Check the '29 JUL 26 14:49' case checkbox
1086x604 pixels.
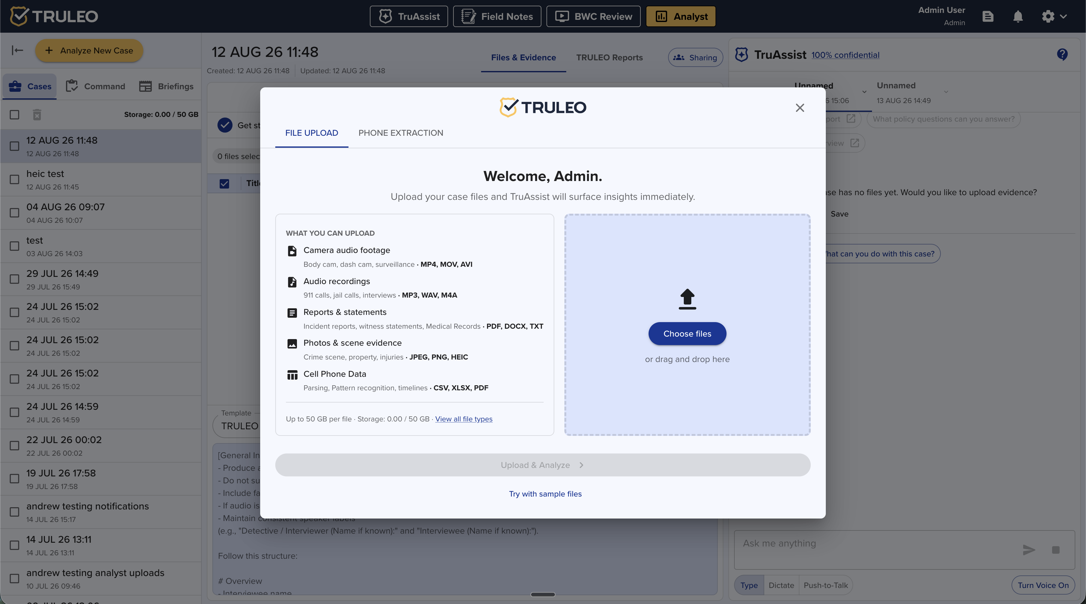point(14,279)
